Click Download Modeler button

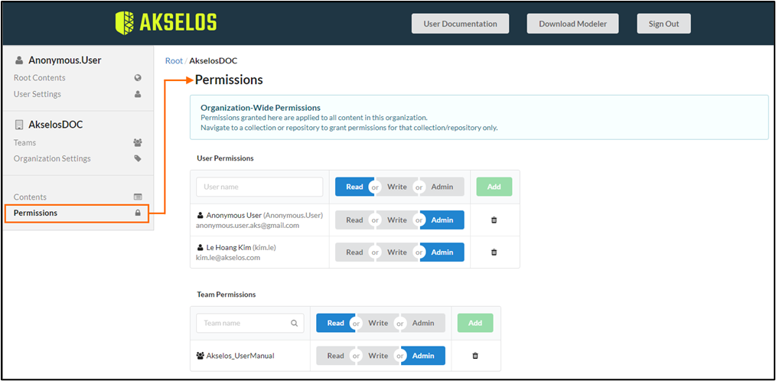[x=572, y=24]
